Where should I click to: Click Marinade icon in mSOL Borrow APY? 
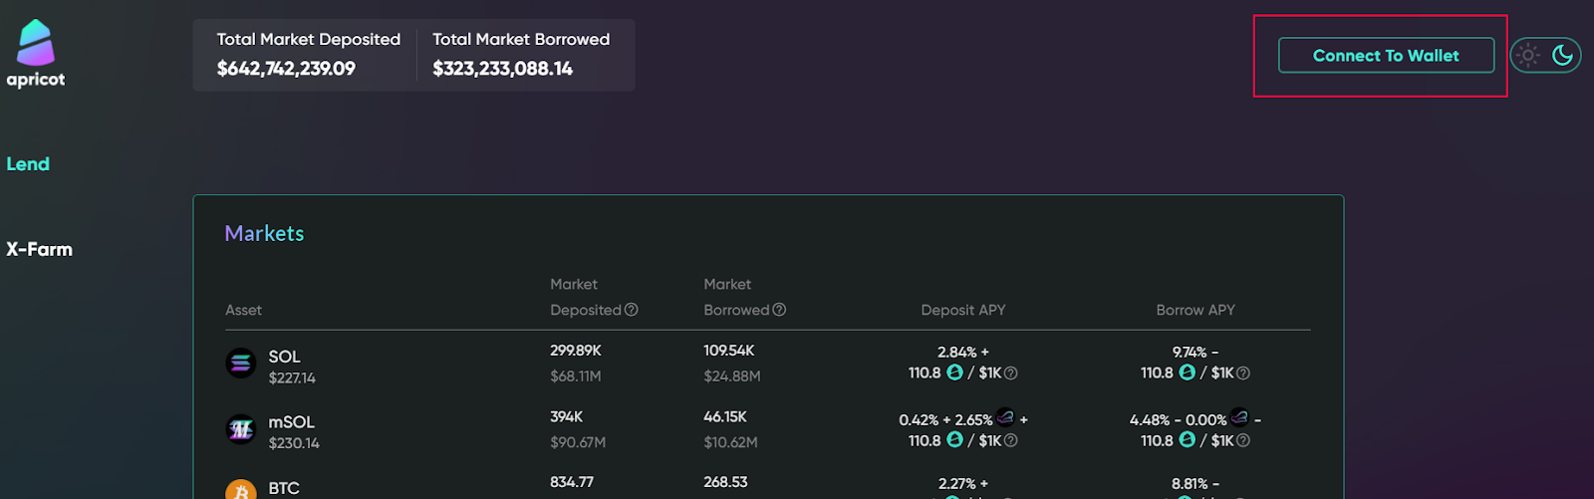pos(1239,418)
